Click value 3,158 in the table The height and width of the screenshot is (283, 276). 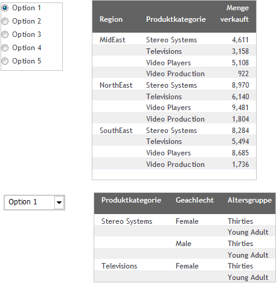(x=240, y=51)
